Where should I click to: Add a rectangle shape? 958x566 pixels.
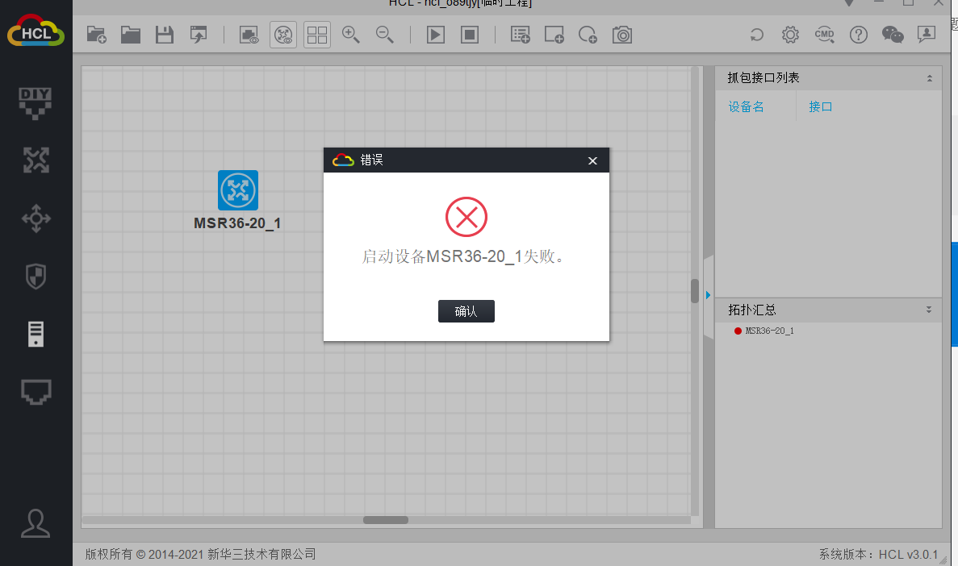click(x=554, y=35)
